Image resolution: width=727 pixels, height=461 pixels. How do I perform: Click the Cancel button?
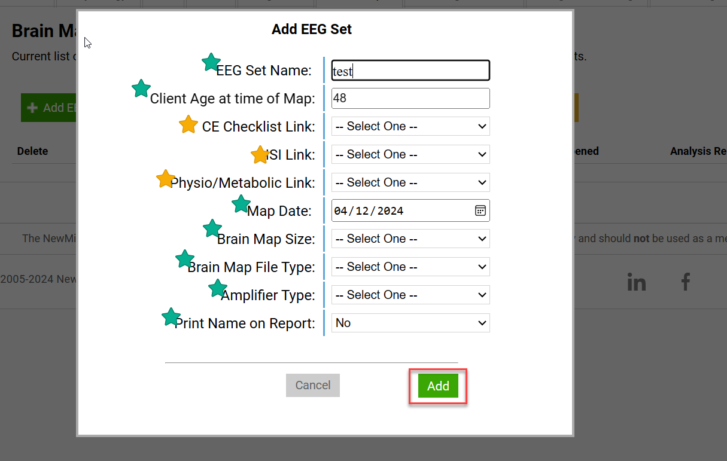click(313, 386)
